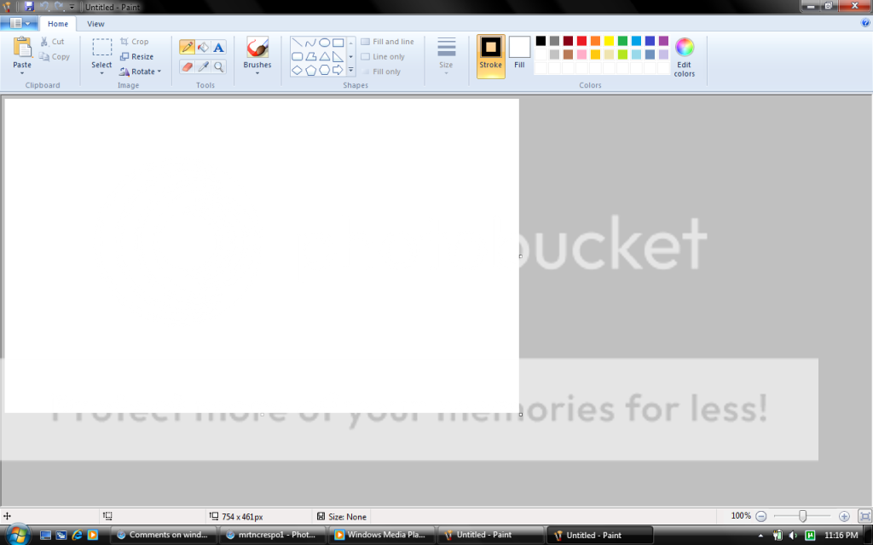Select the Pencil tool
This screenshot has width=873, height=545.
[x=187, y=48]
